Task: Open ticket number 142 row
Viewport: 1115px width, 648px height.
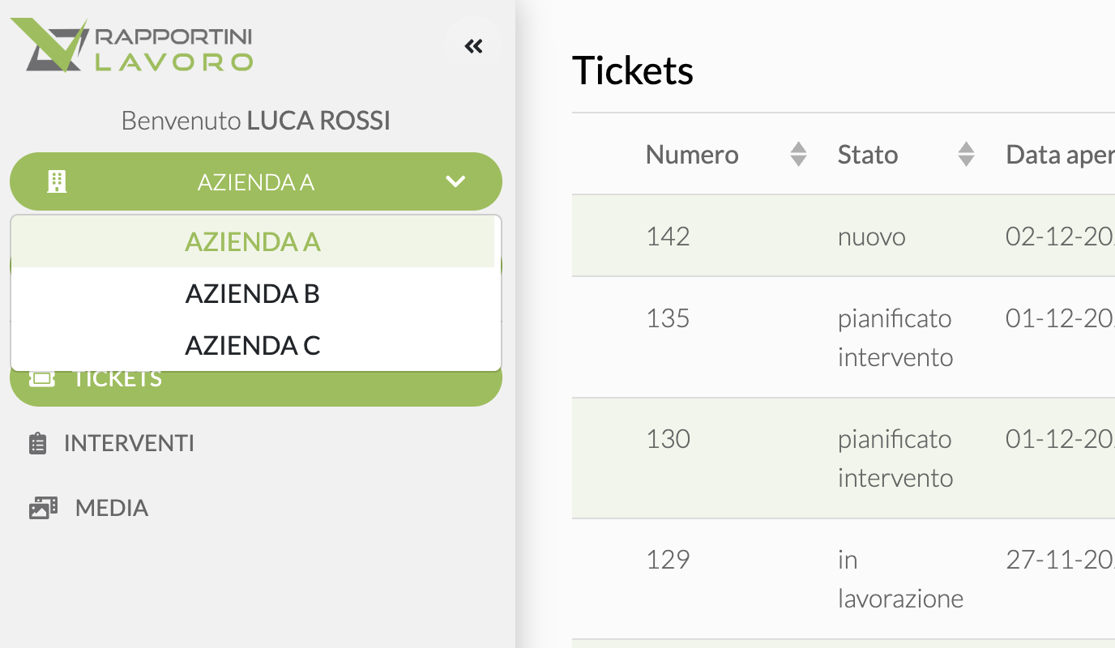Action: [x=668, y=237]
